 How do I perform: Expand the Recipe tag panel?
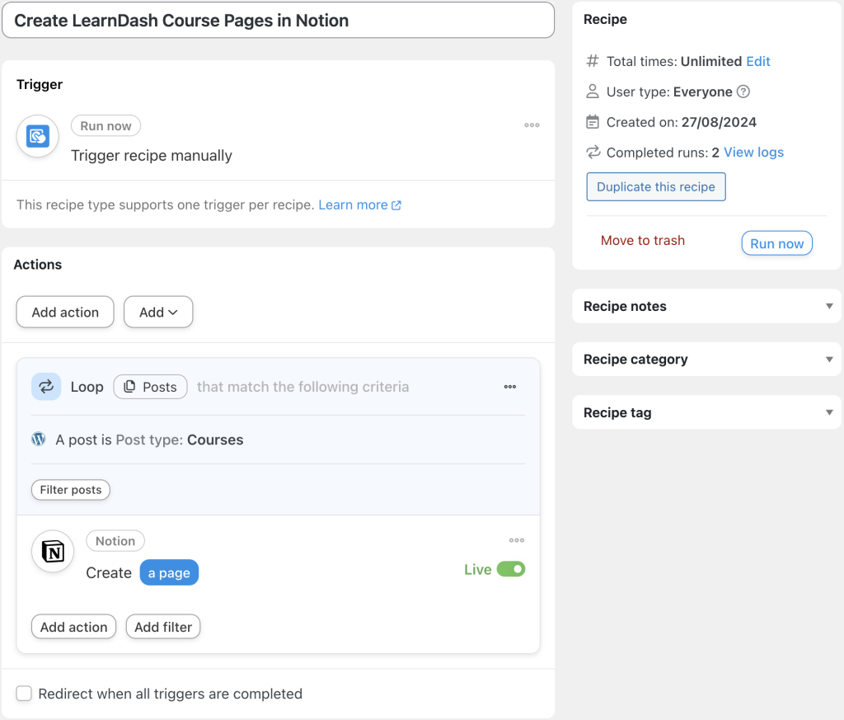(829, 412)
